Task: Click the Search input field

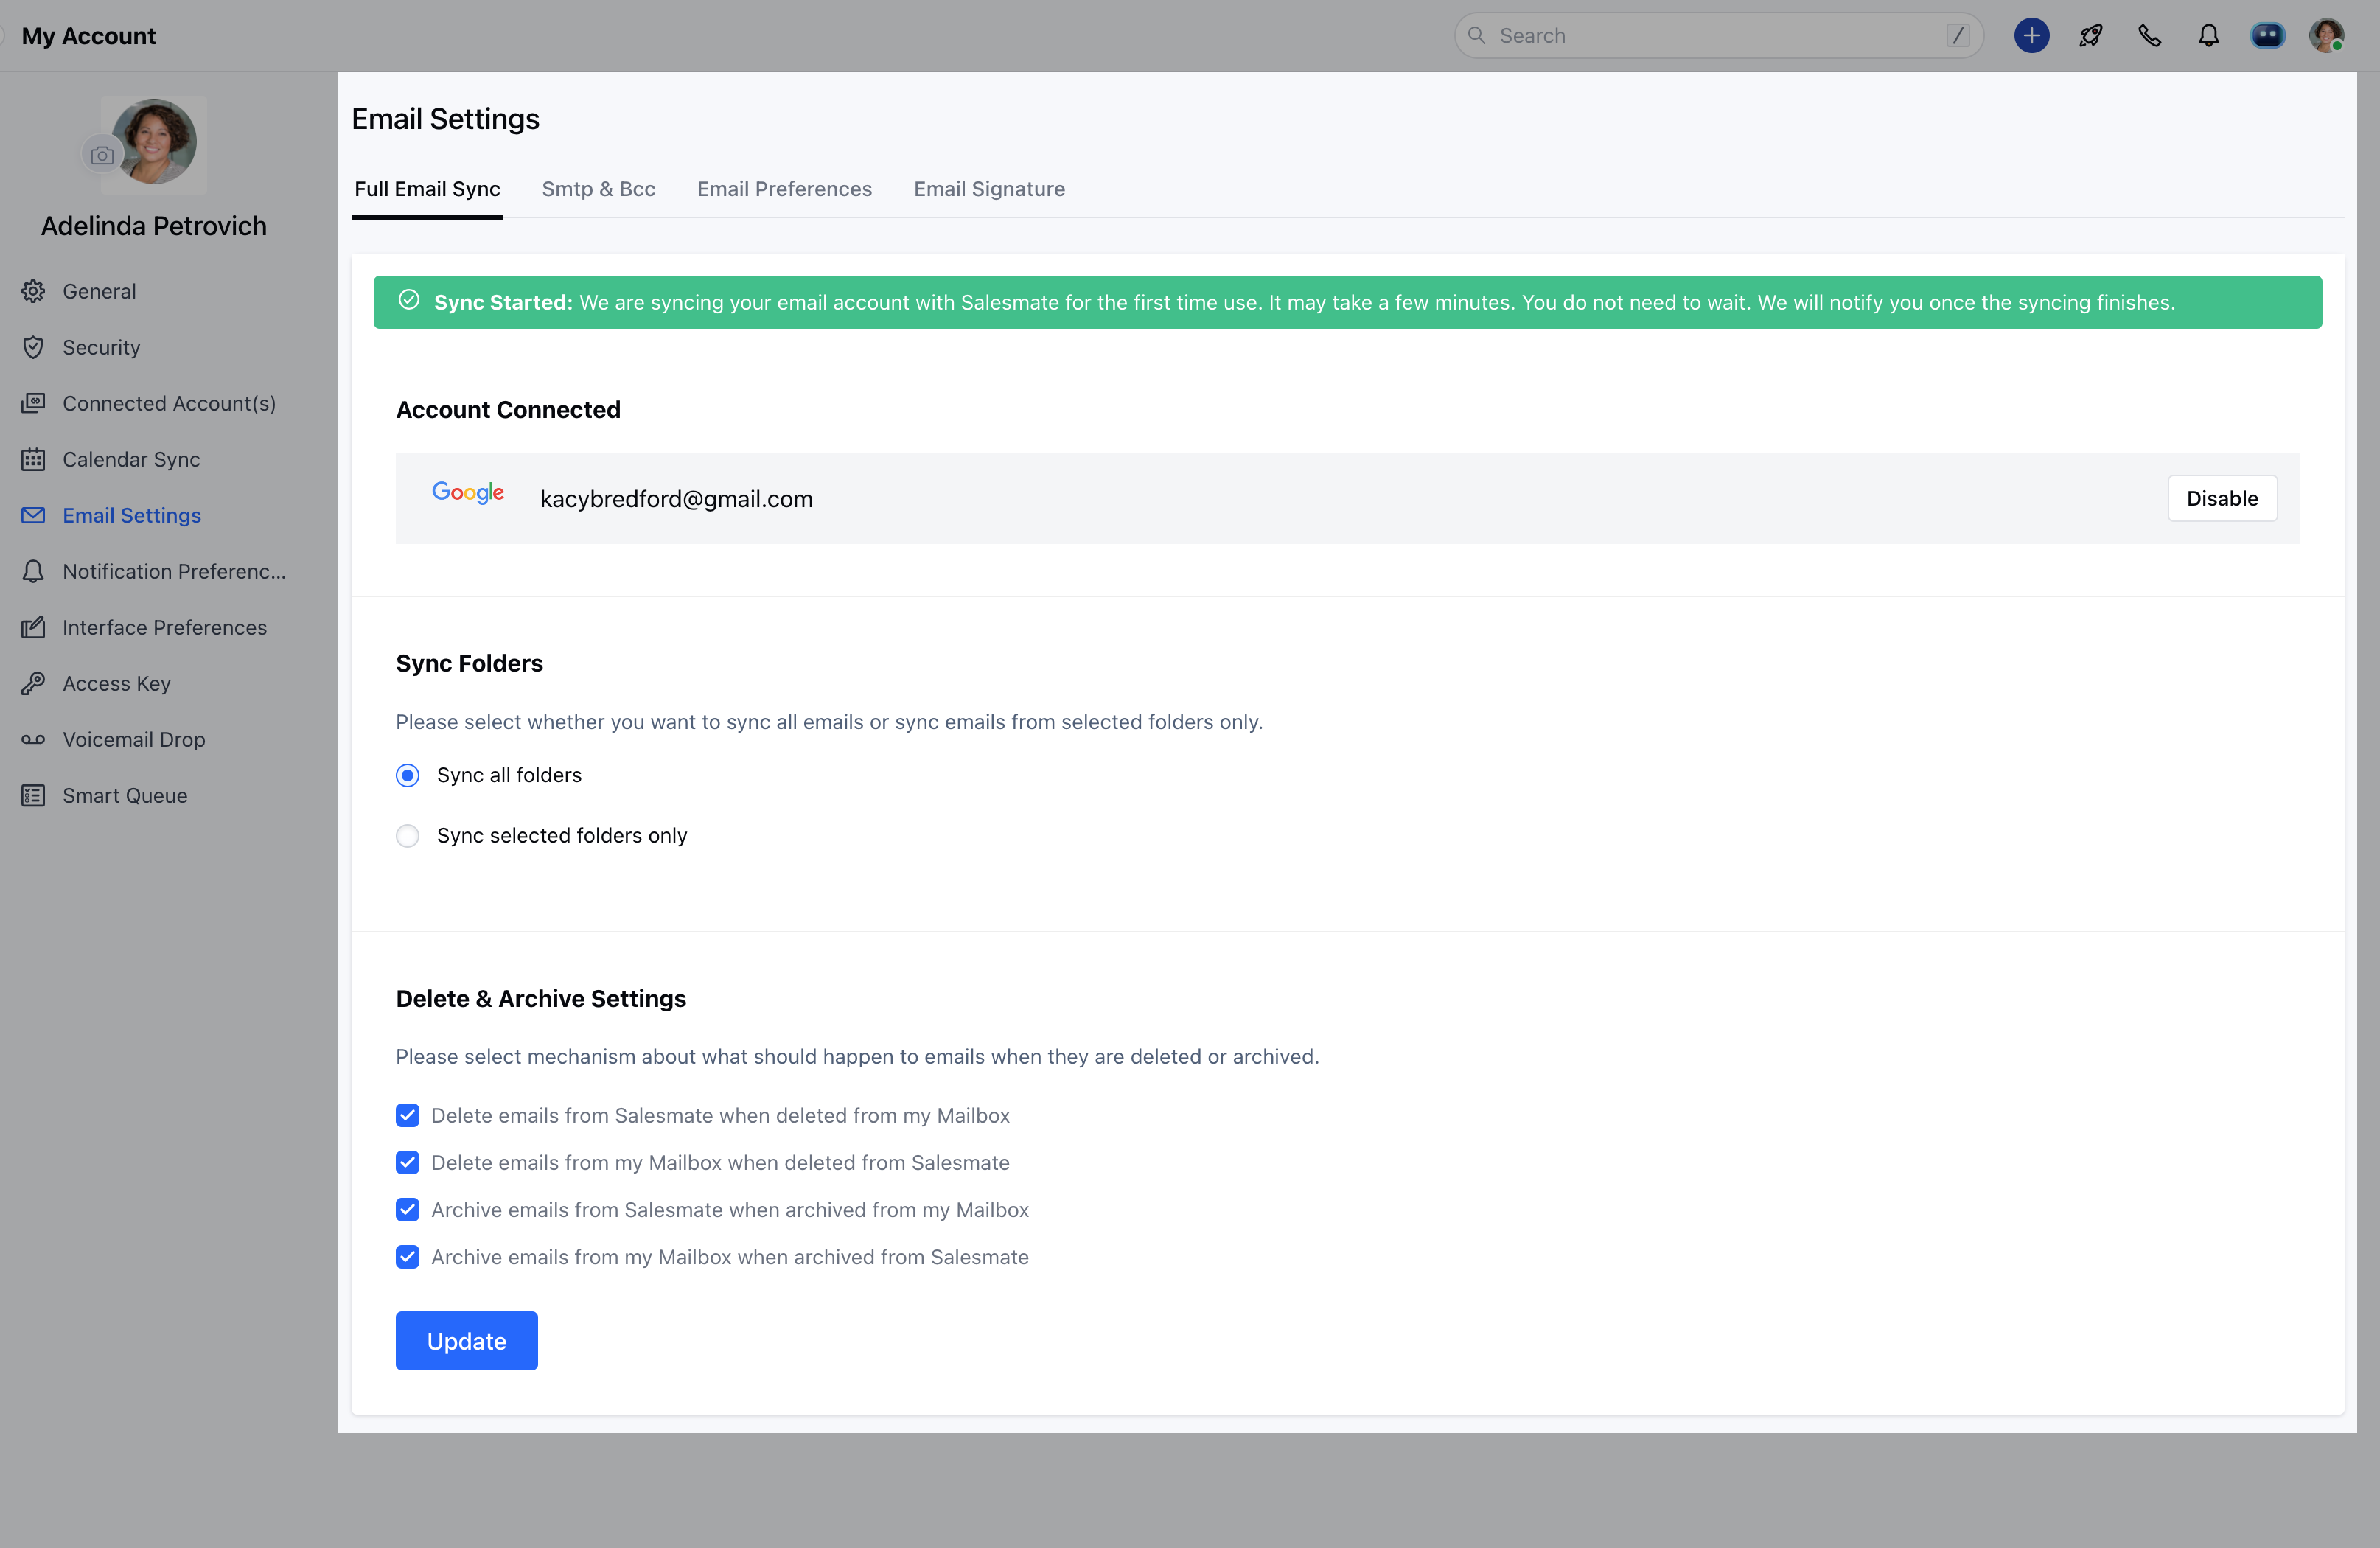Action: tap(1718, 36)
